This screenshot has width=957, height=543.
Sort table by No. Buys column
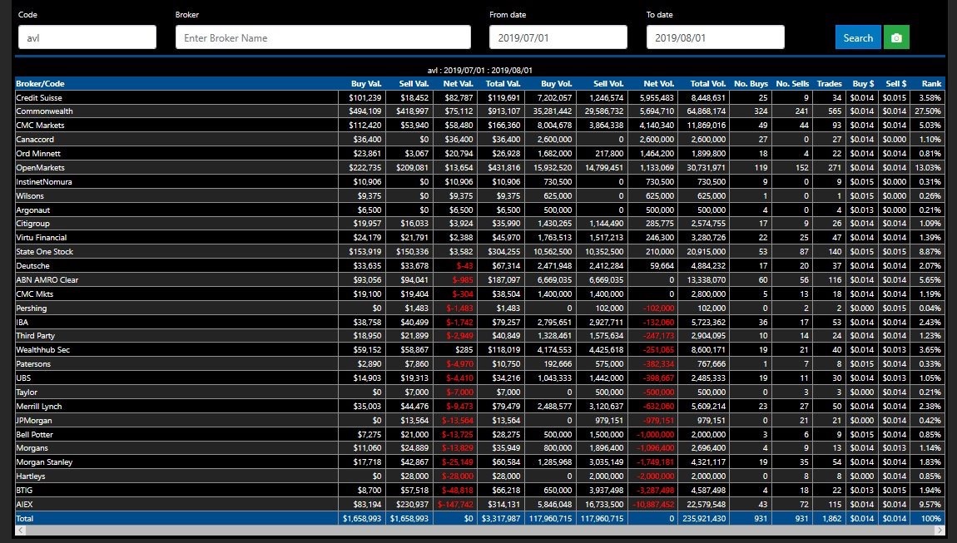pos(751,84)
